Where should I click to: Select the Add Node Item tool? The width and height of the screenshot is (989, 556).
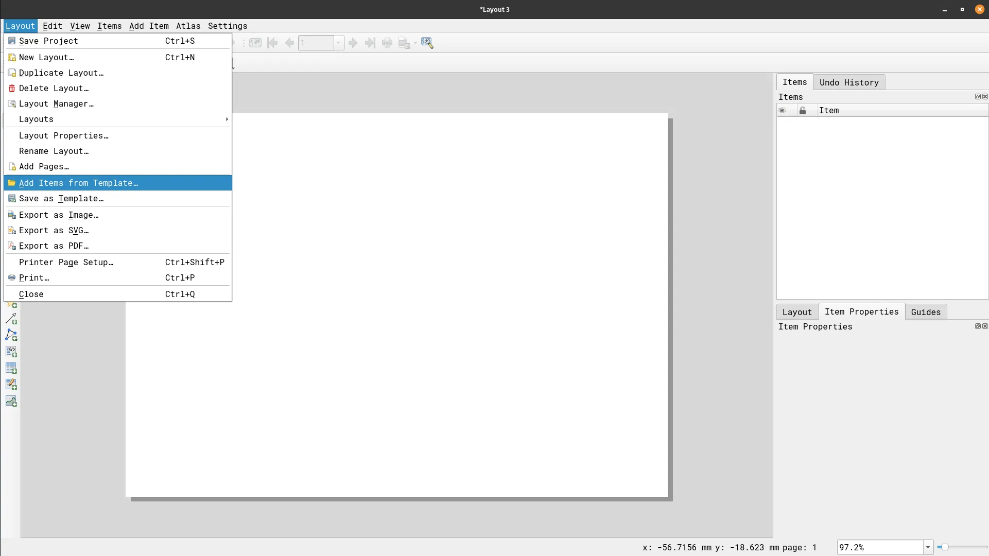click(x=11, y=334)
